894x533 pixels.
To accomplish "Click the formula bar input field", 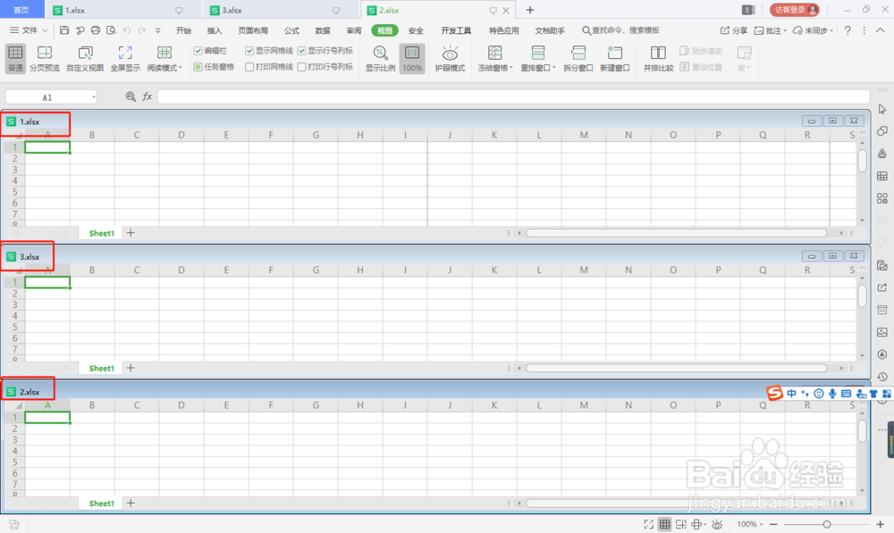I will click(x=514, y=96).
